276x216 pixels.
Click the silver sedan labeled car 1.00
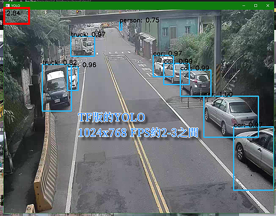tap(231, 117)
